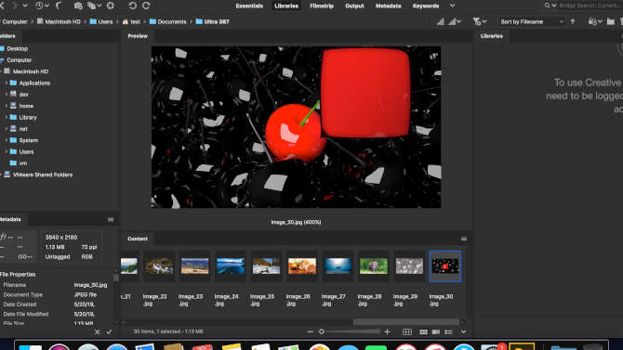Click the smaller thumbnail minus icon
Image resolution: width=623 pixels, height=350 pixels.
pyautogui.click(x=311, y=331)
